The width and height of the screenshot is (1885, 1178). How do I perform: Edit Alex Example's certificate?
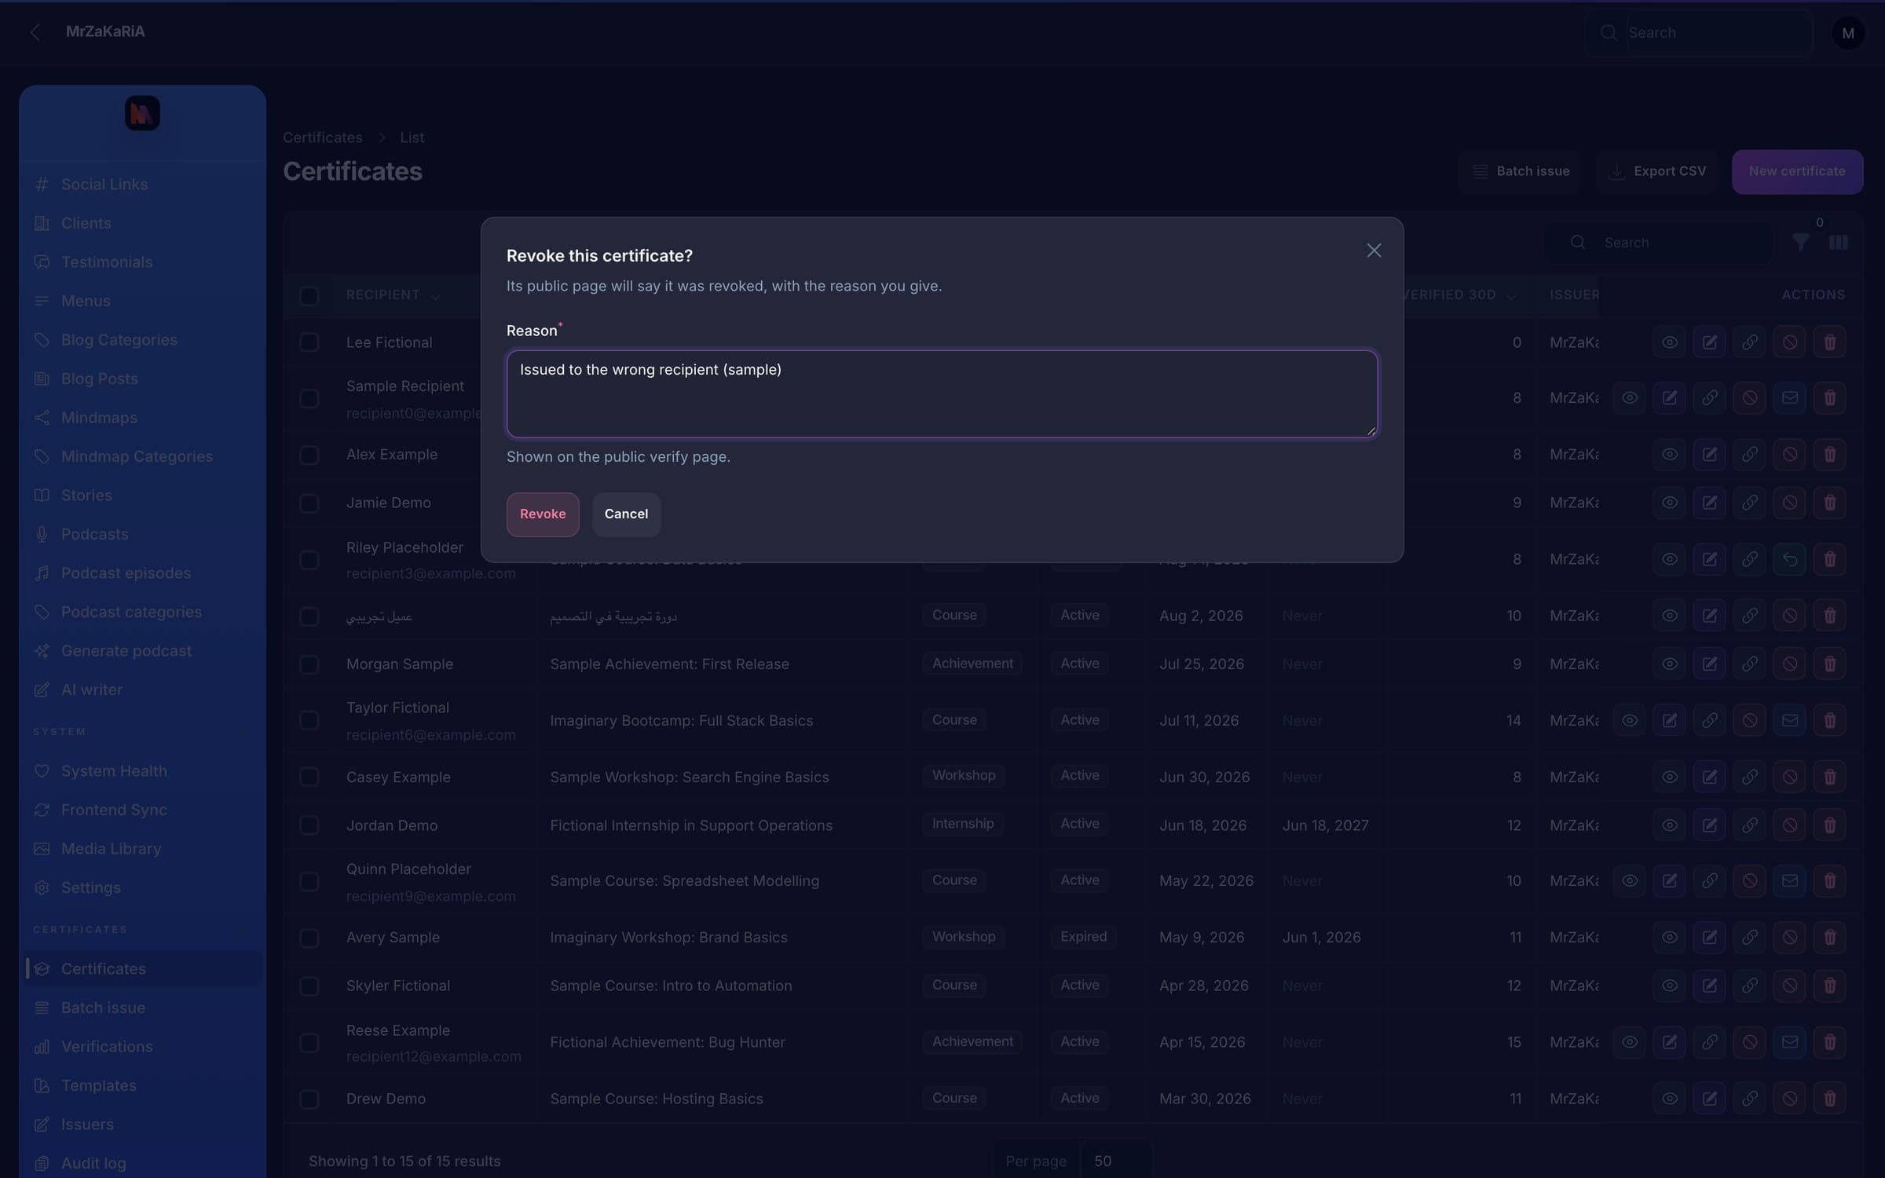pos(1710,455)
